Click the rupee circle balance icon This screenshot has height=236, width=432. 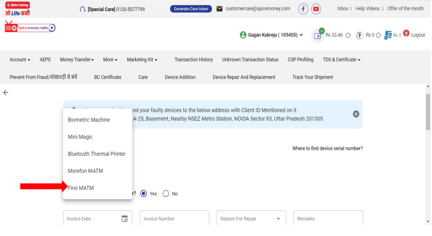coord(359,35)
